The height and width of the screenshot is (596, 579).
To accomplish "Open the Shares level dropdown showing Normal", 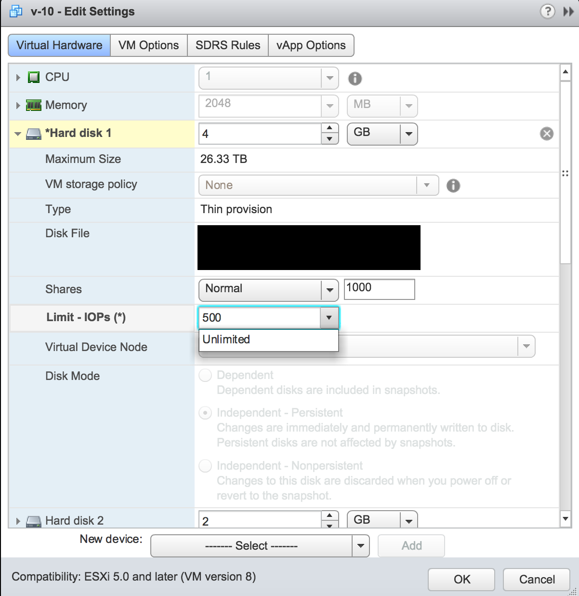I will [x=329, y=290].
